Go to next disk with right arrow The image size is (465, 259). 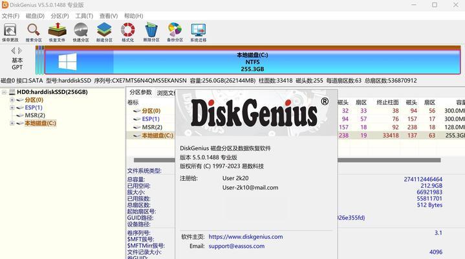[x=20, y=51]
